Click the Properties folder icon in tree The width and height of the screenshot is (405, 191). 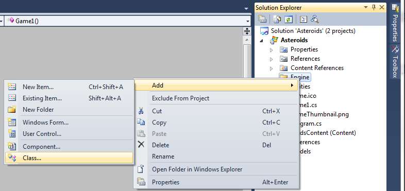[283, 49]
